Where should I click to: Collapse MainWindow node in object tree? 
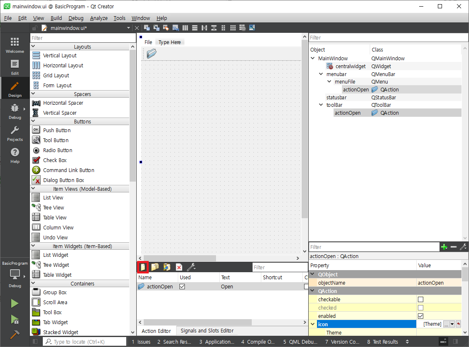coord(313,58)
